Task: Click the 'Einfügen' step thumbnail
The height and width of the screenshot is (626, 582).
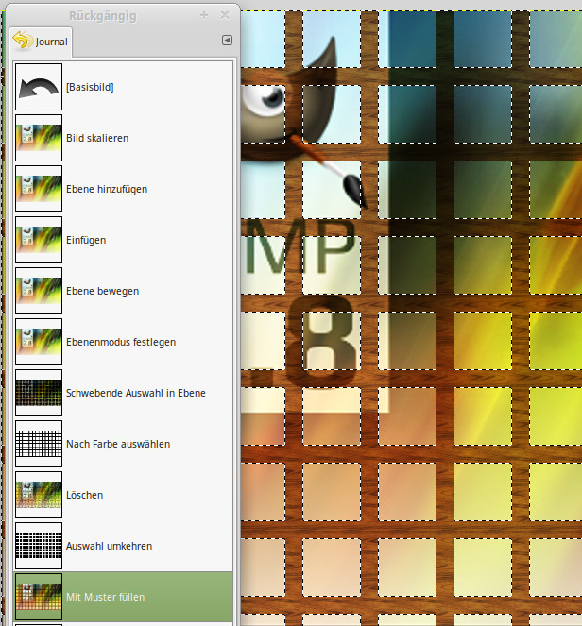Action: coord(39,240)
